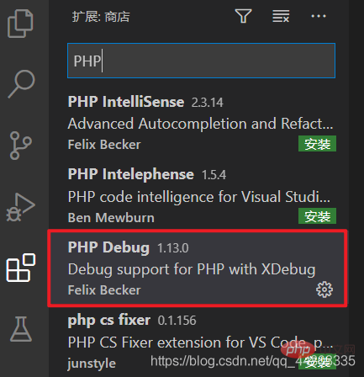
Task: Click Ben Mewburn publisher name
Action: (111, 218)
